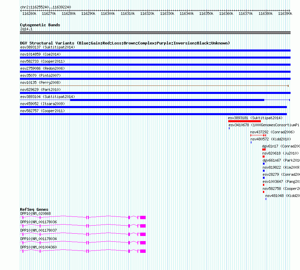Viewport: 300px width, 270px height.
Task: Click the DGV Structural Variants track title
Action: coord(125,43)
